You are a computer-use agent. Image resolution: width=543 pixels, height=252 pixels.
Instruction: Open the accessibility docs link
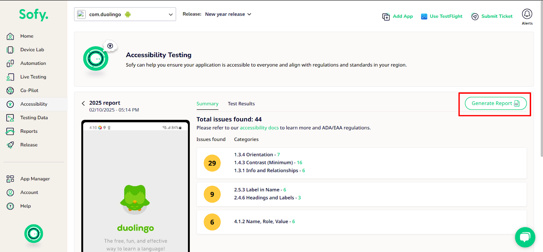click(259, 128)
